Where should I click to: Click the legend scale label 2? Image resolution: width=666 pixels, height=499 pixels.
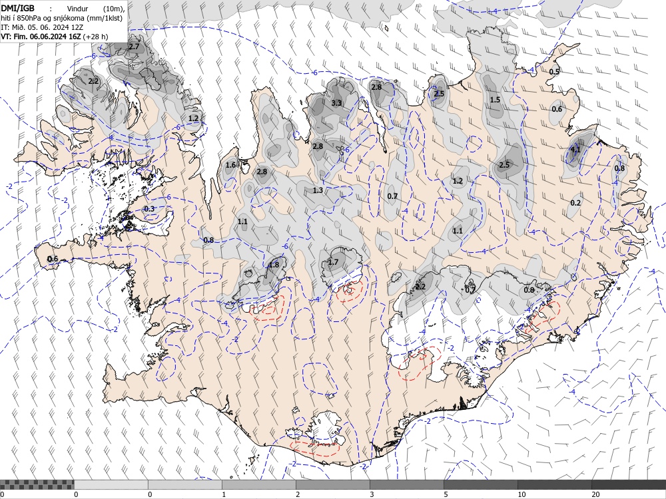pos(298,494)
